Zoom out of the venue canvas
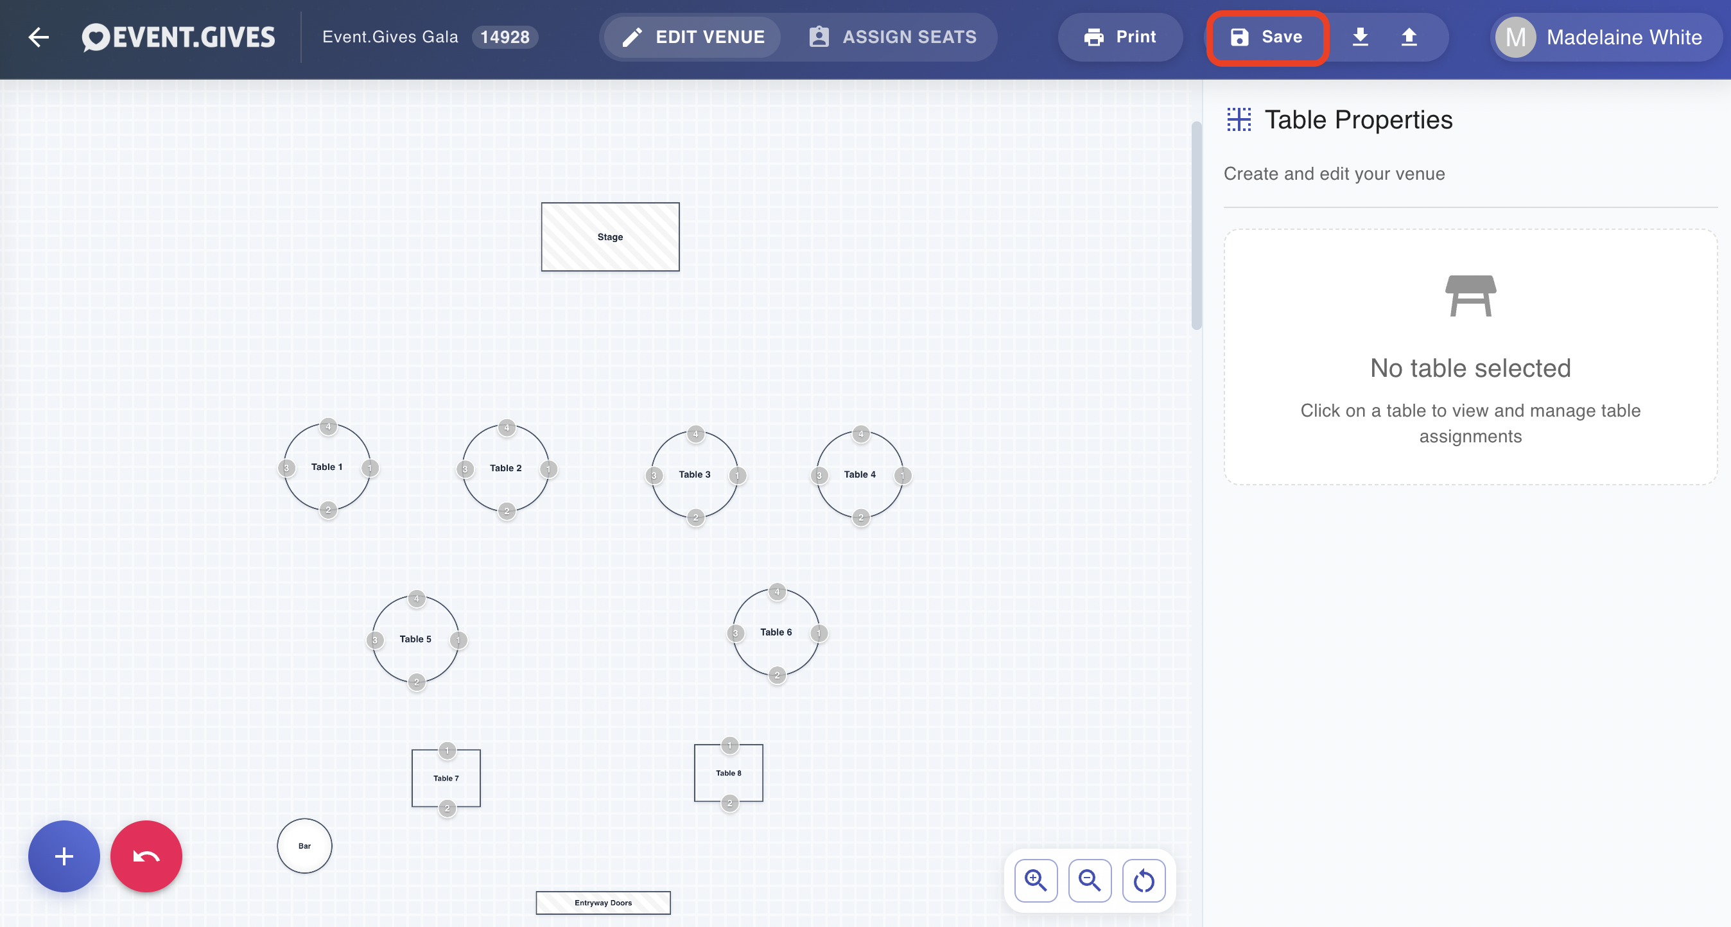This screenshot has height=927, width=1731. pos(1090,880)
